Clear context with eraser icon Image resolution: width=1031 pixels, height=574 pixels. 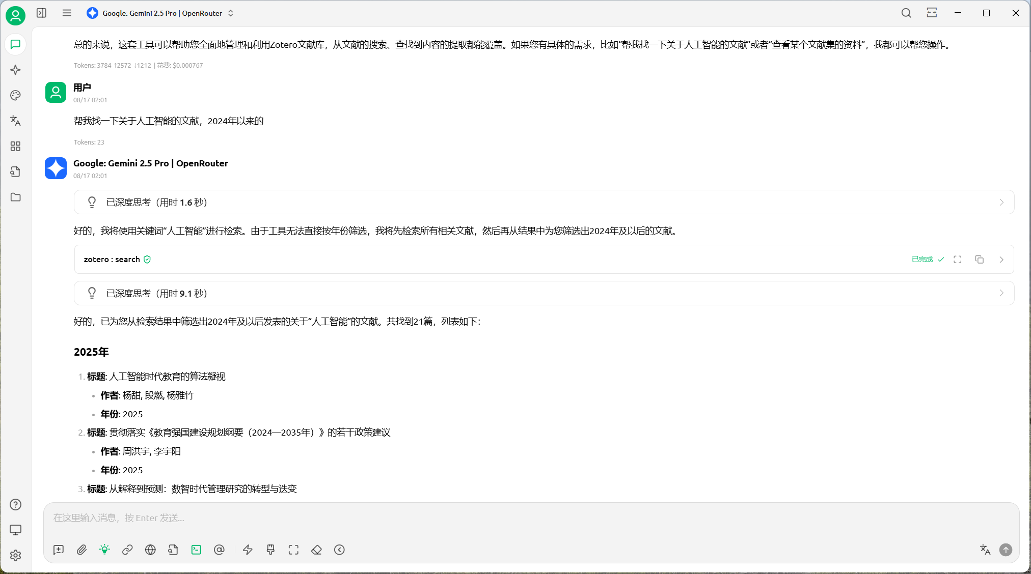(x=316, y=550)
